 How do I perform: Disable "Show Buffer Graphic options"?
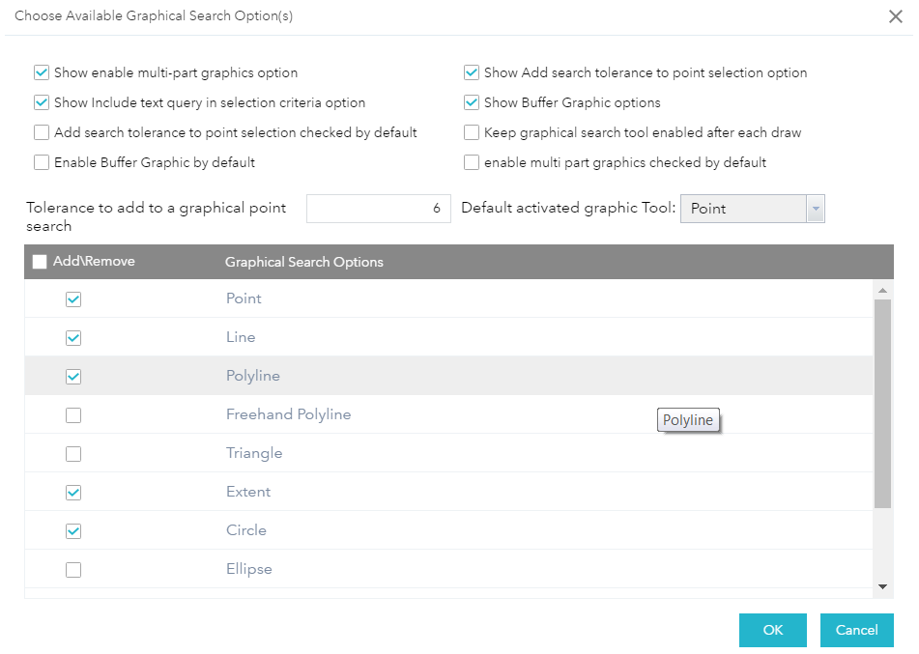tap(472, 102)
